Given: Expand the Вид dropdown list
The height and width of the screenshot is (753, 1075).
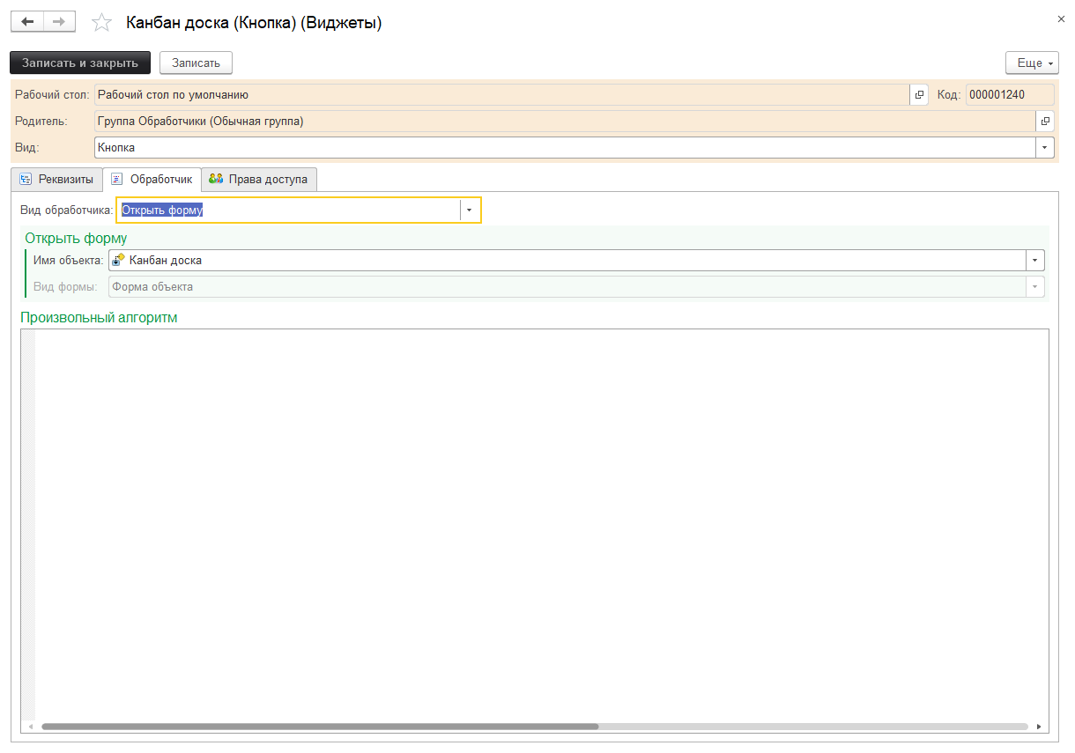Looking at the screenshot, I should point(1045,148).
